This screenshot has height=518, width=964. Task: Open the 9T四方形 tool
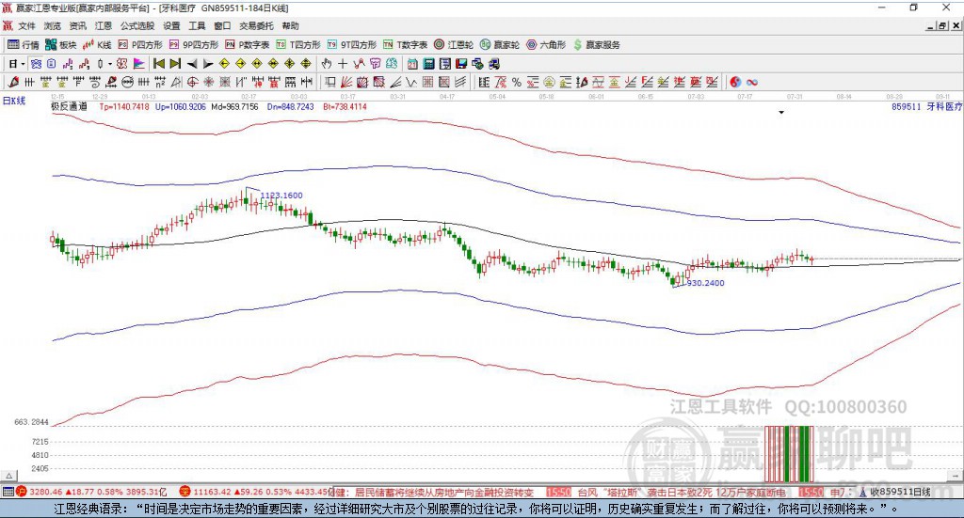click(352, 45)
